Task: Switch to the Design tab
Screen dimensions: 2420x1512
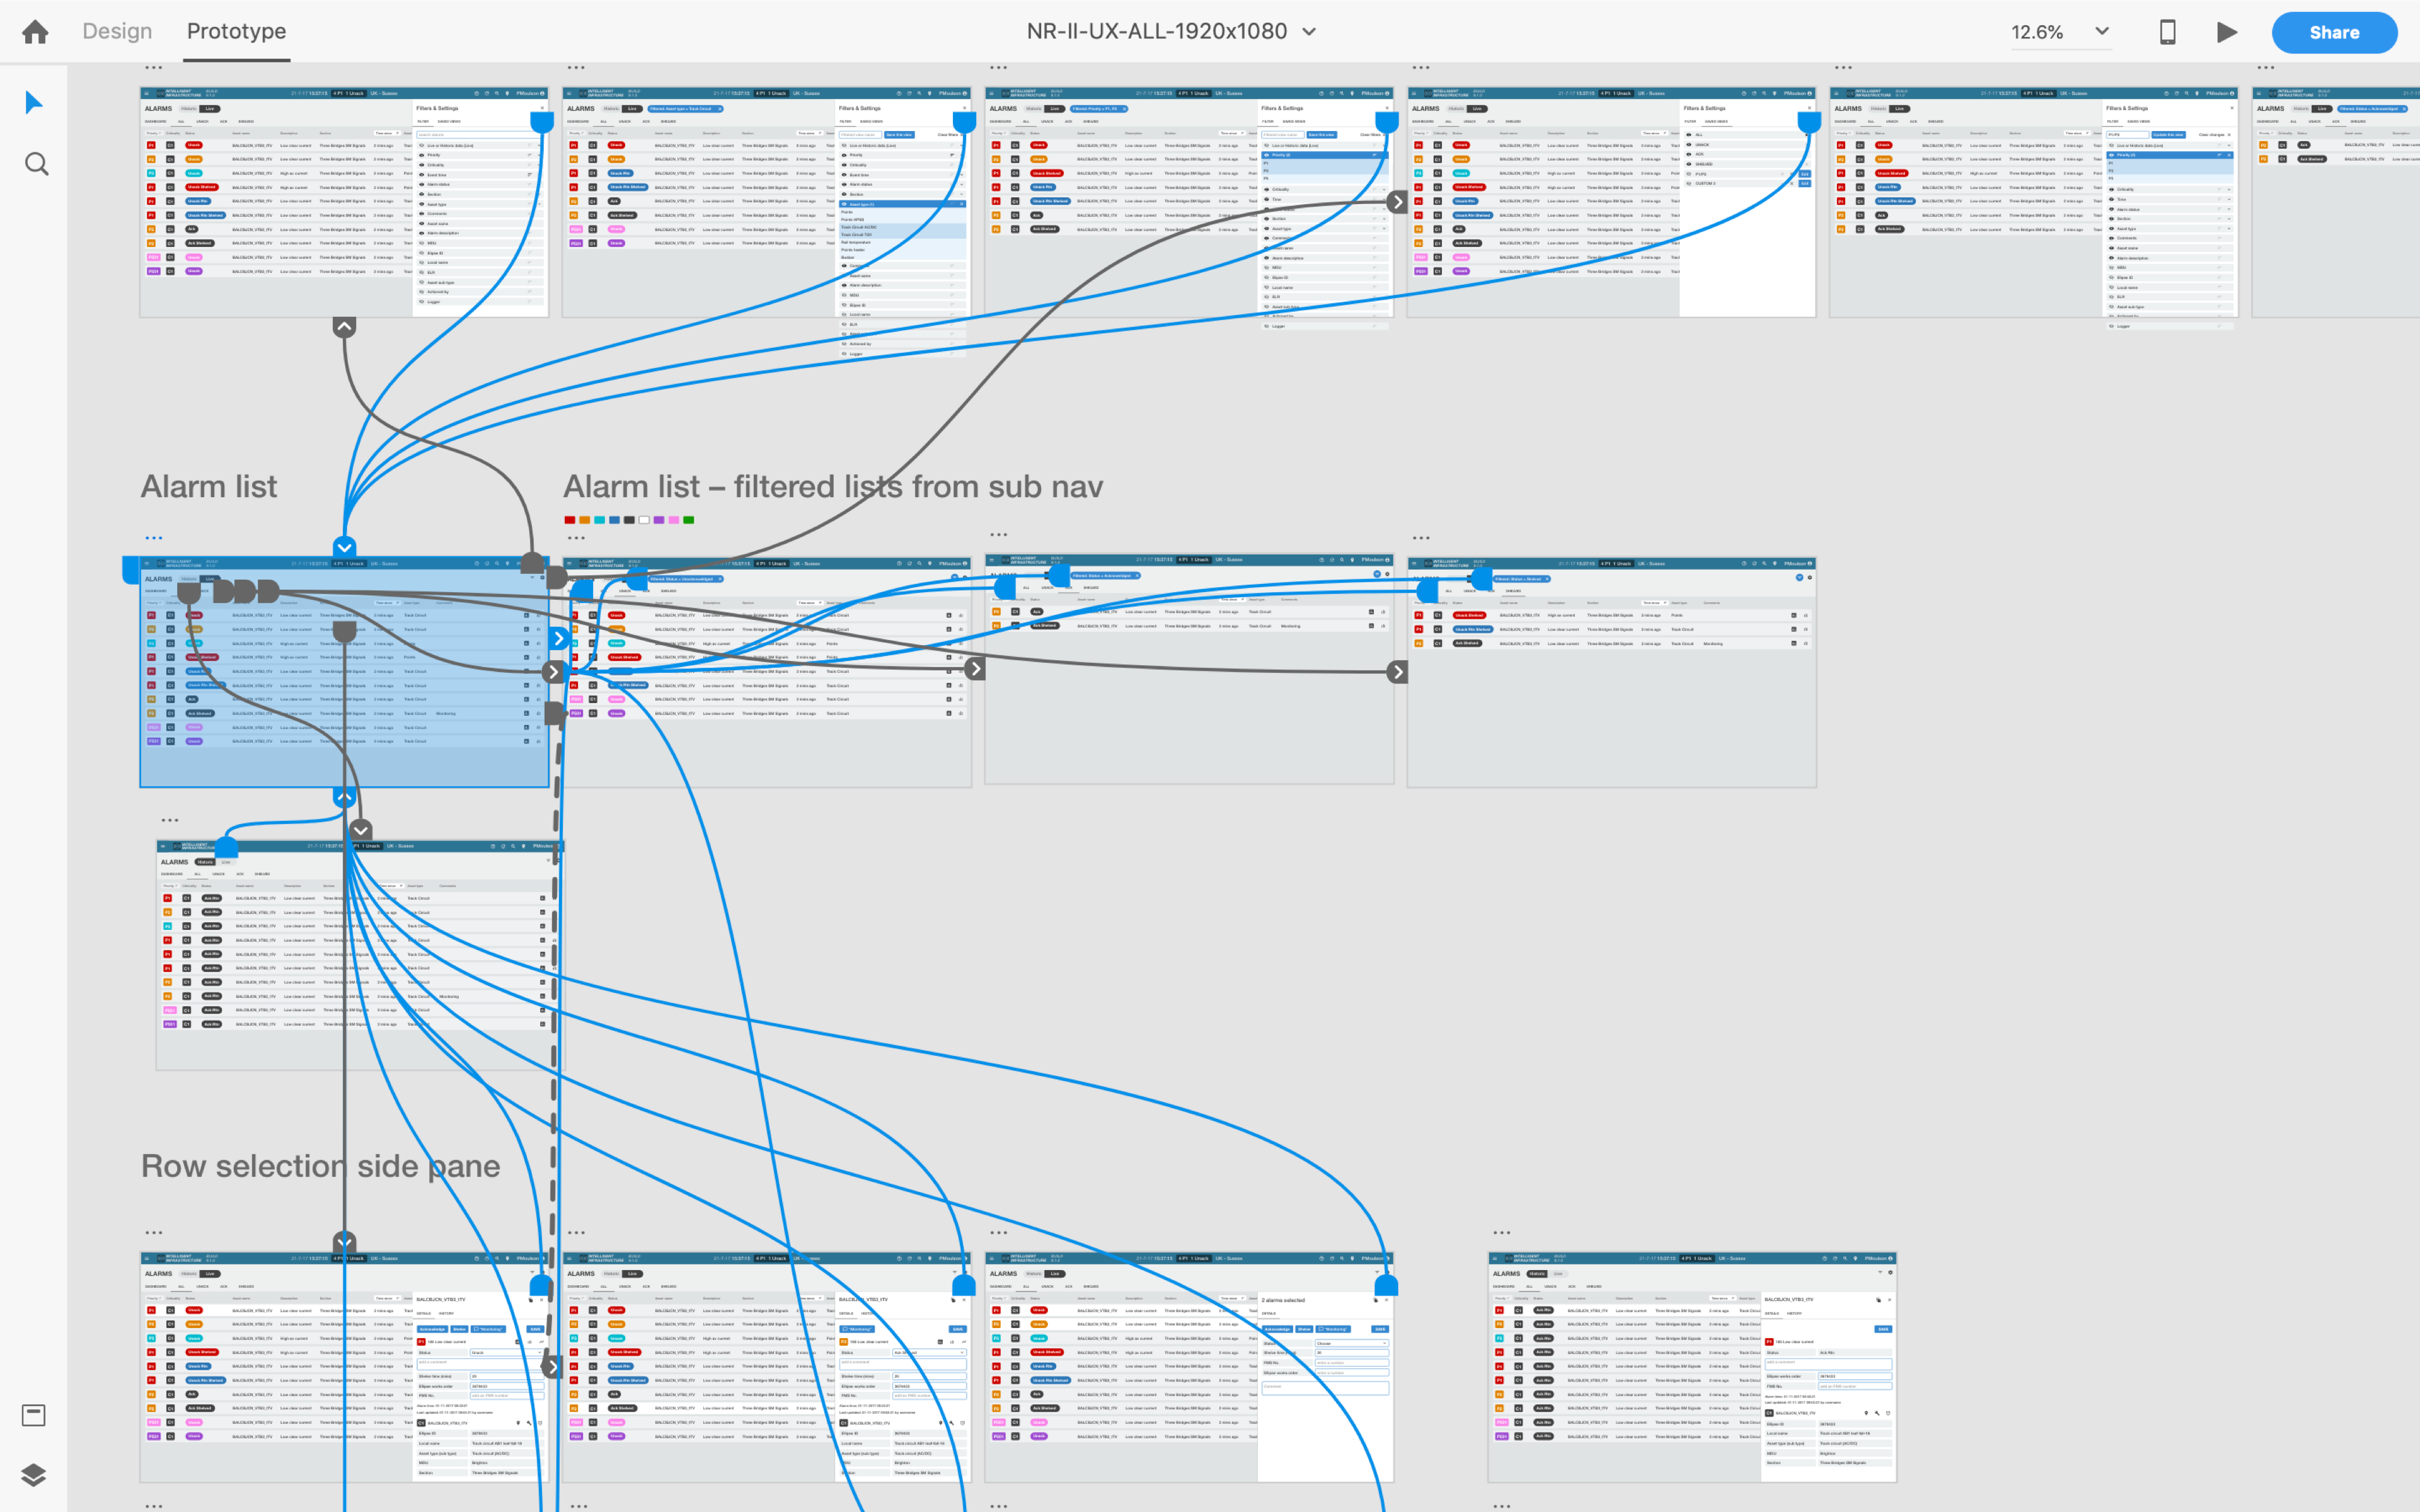Action: coord(117,31)
